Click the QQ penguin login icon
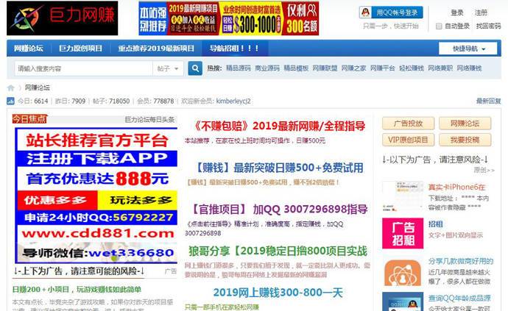Screen dimensions: 508x311 365,12
